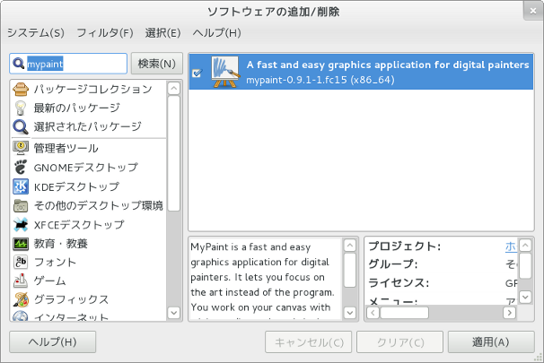Click the ゲーム joystick icon
Viewport: 544px width, 363px height.
click(21, 281)
